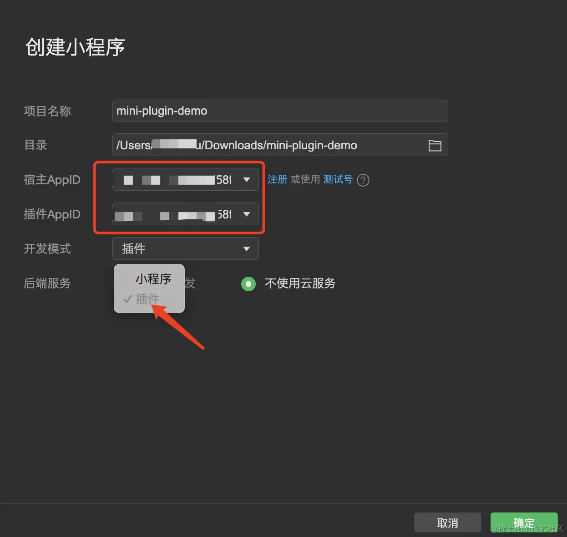567x537 pixels.
Task: Click the green radio dot beside 不使用云服务
Action: tap(248, 284)
